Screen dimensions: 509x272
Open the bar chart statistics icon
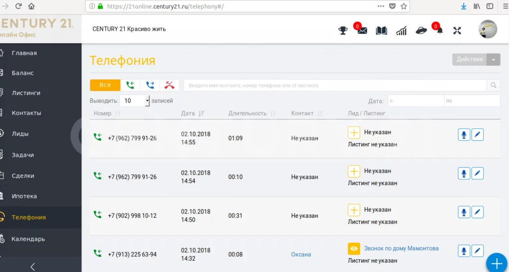point(401,31)
